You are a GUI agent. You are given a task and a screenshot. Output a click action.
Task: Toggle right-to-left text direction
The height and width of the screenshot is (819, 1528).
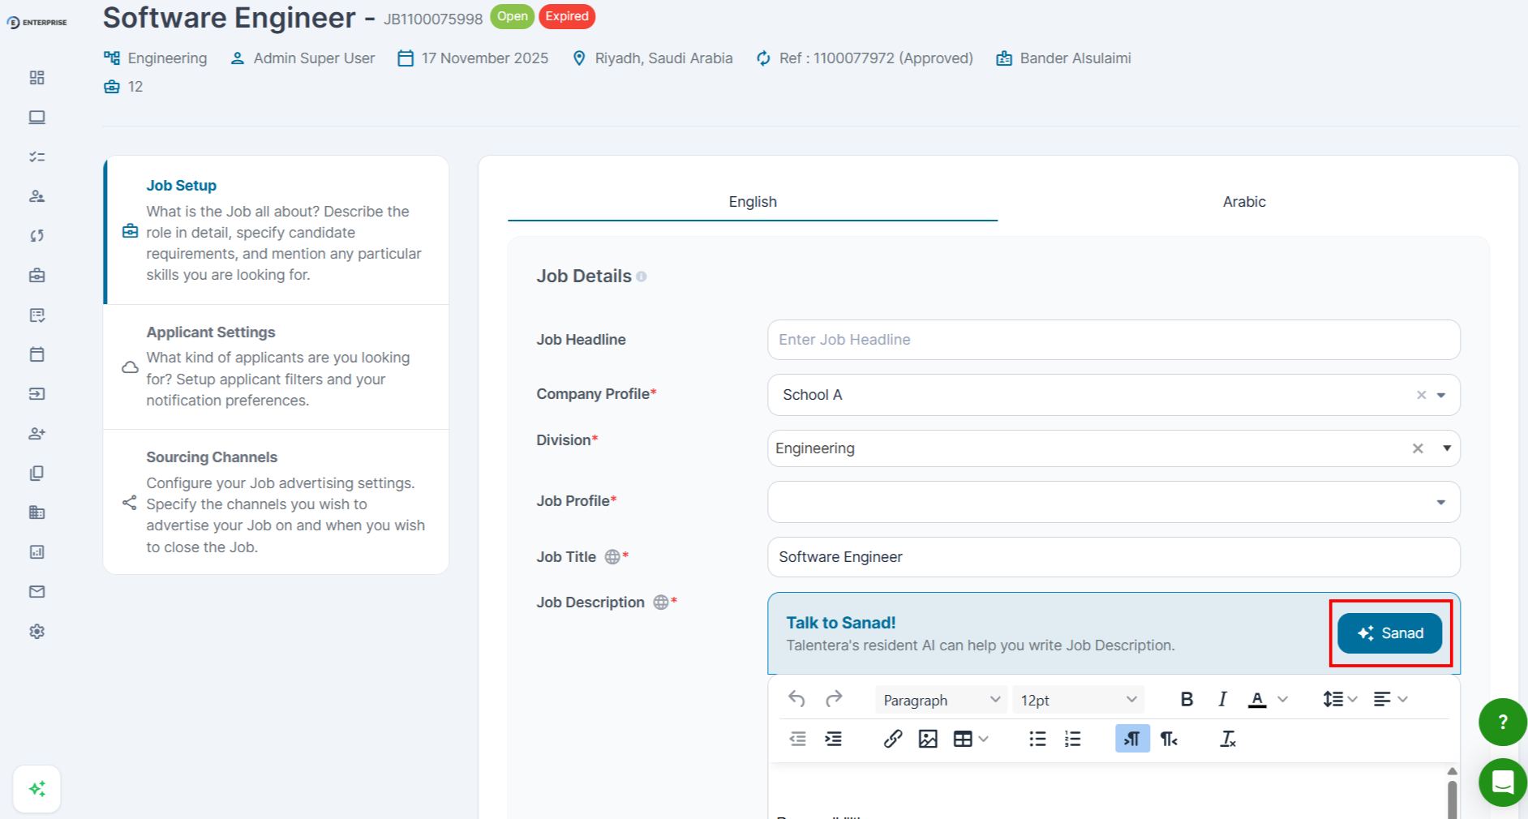click(x=1168, y=739)
